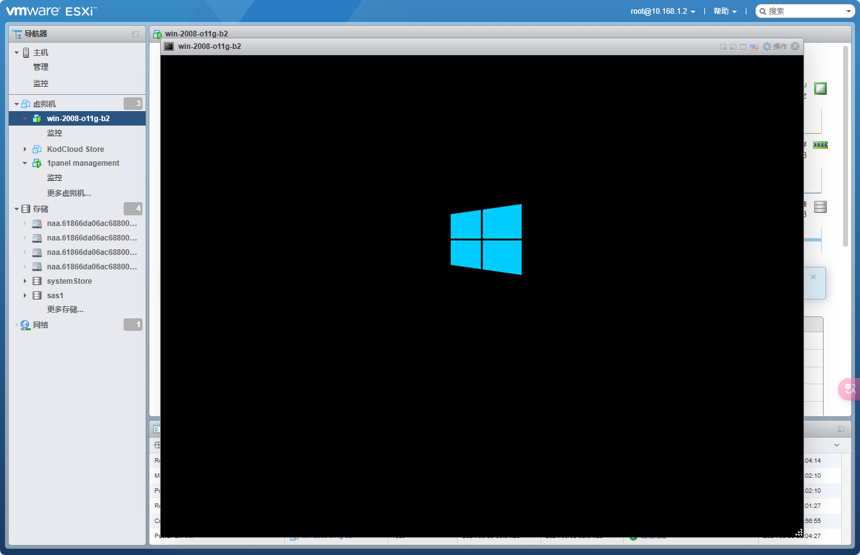This screenshot has width=860, height=555.
Task: Click the Navigator tree icon in panel header
Action: (17, 34)
